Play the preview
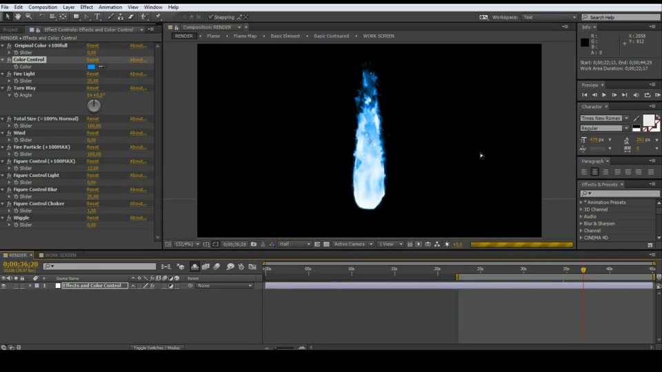Screen dimensions: 662x372 pos(604,95)
